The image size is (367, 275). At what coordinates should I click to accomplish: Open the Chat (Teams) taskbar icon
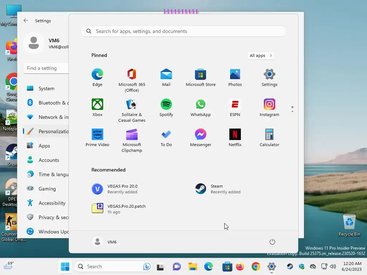(x=177, y=266)
